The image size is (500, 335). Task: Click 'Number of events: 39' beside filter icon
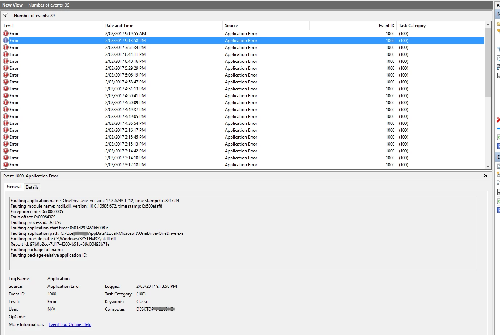[x=34, y=15]
